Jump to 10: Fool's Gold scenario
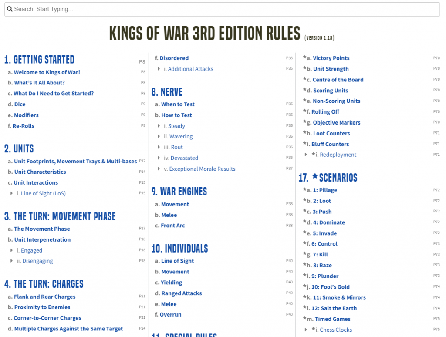The image size is (446, 337). pos(330,286)
